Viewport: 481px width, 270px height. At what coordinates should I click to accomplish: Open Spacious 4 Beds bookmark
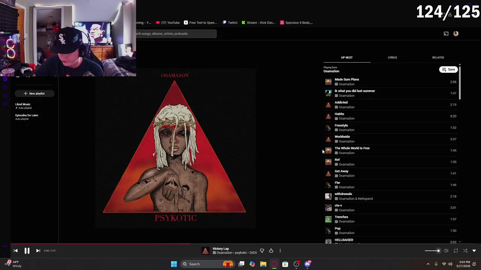point(296,22)
